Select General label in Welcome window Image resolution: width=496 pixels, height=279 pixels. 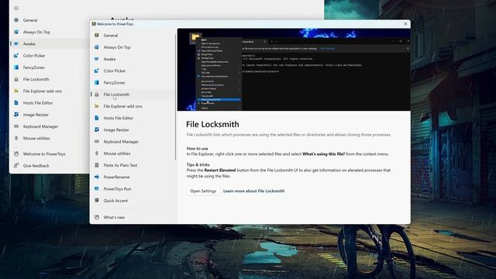coord(110,36)
